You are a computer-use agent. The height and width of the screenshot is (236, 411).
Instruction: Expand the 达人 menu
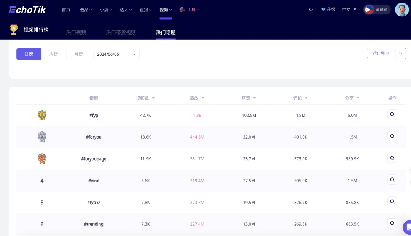coord(126,10)
